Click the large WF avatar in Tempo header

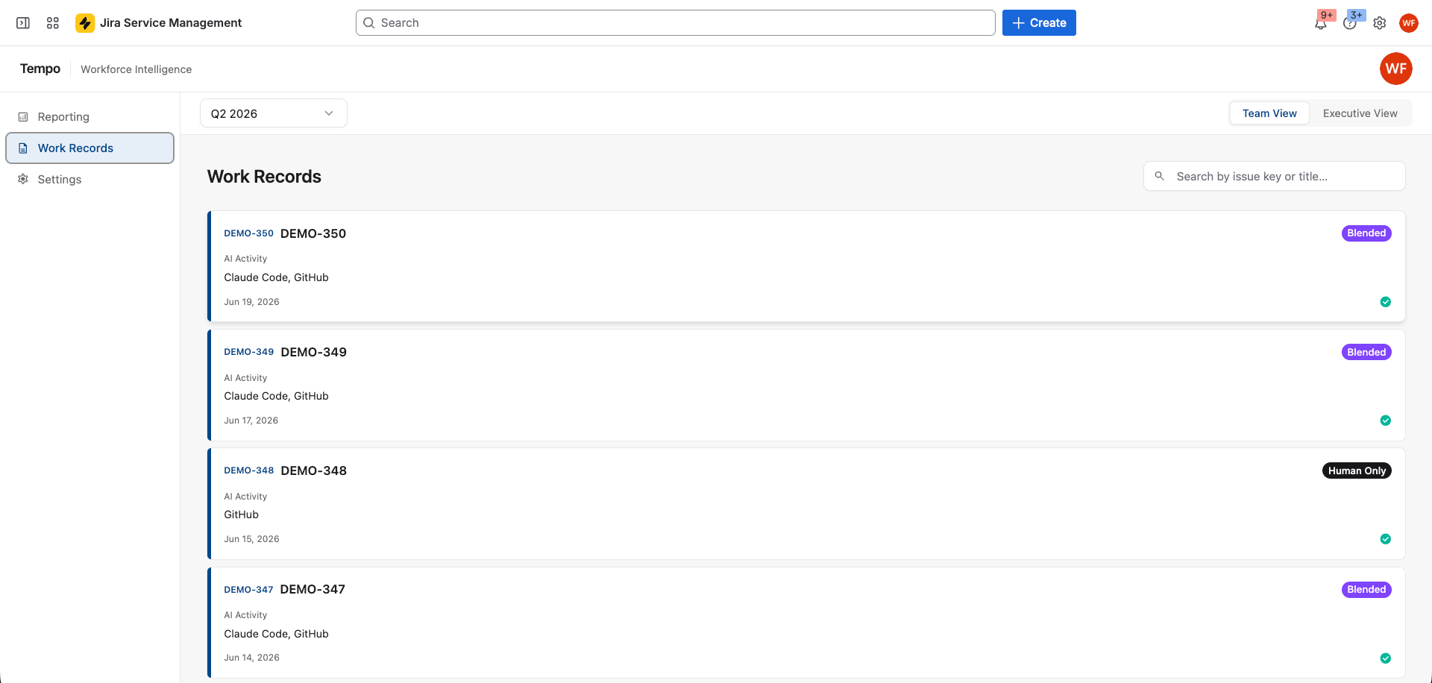click(x=1396, y=69)
